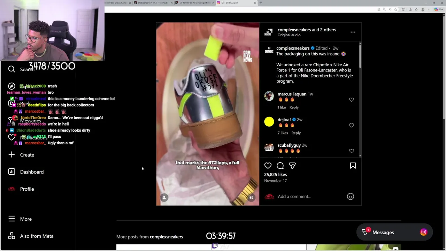The image size is (446, 251).
Task: Reply to dejloaf's comment
Action: (x=296, y=133)
